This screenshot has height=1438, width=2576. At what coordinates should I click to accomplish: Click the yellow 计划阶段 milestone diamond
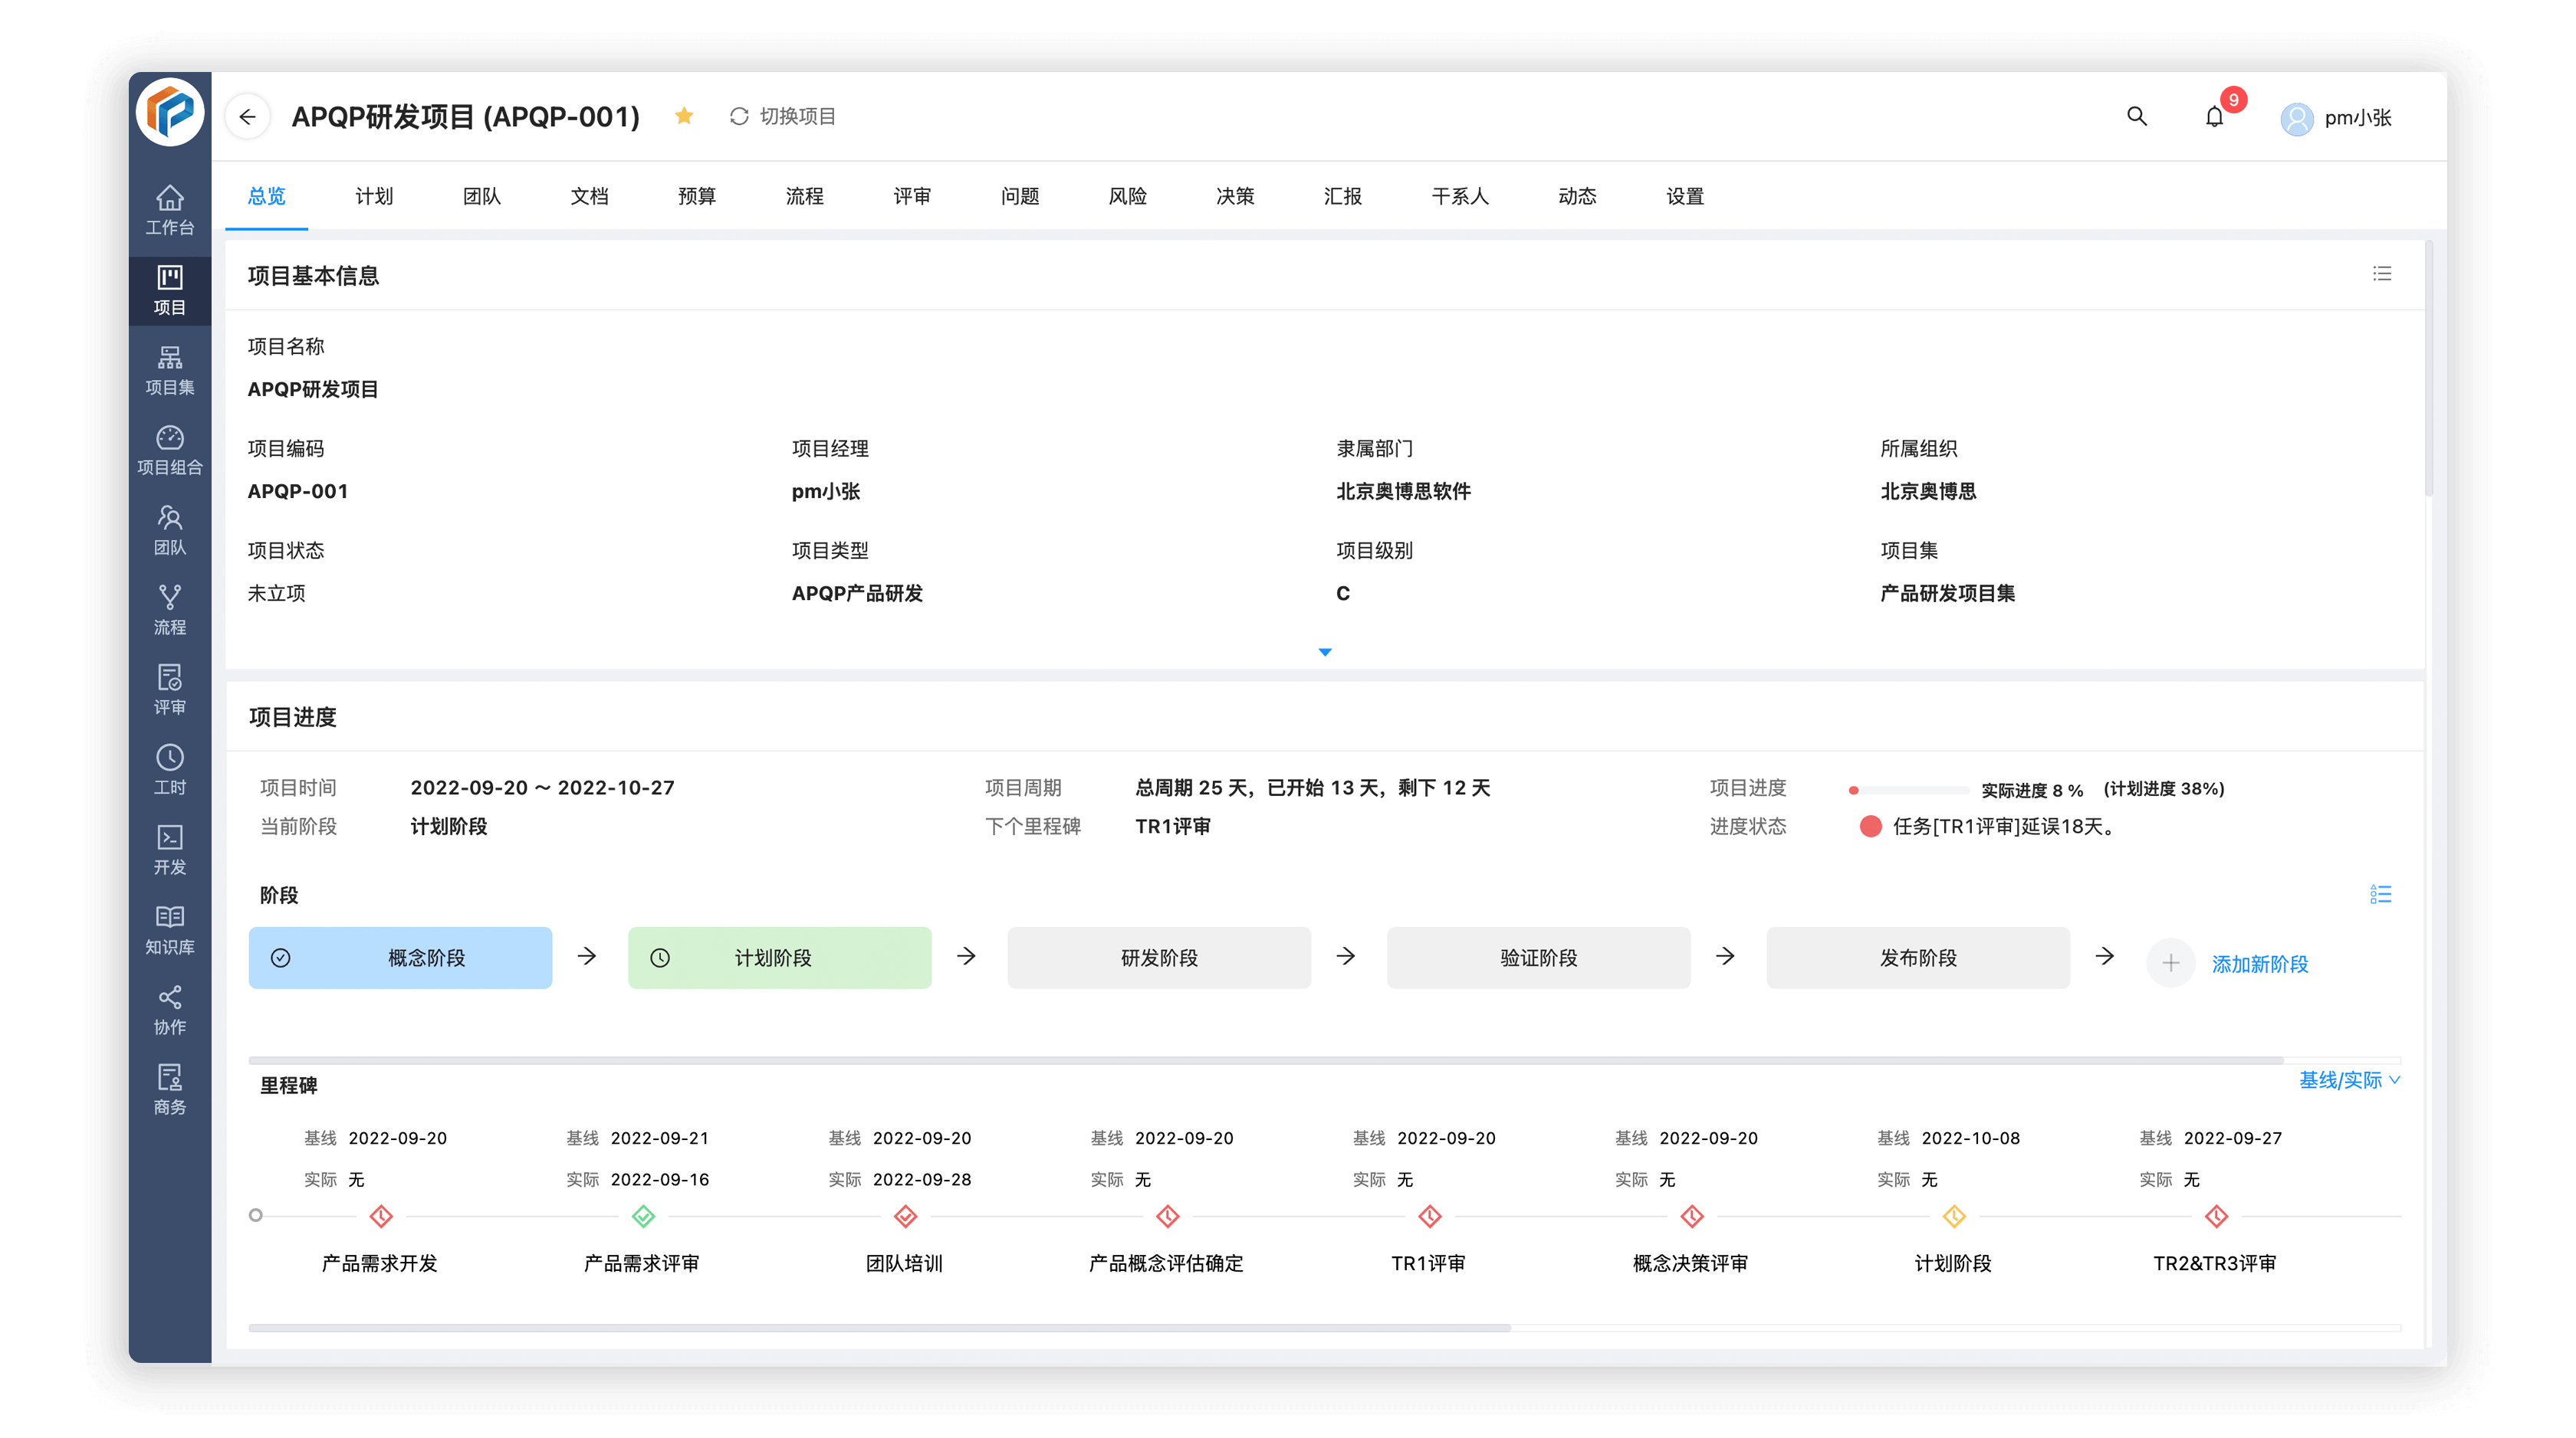pos(1954,1216)
